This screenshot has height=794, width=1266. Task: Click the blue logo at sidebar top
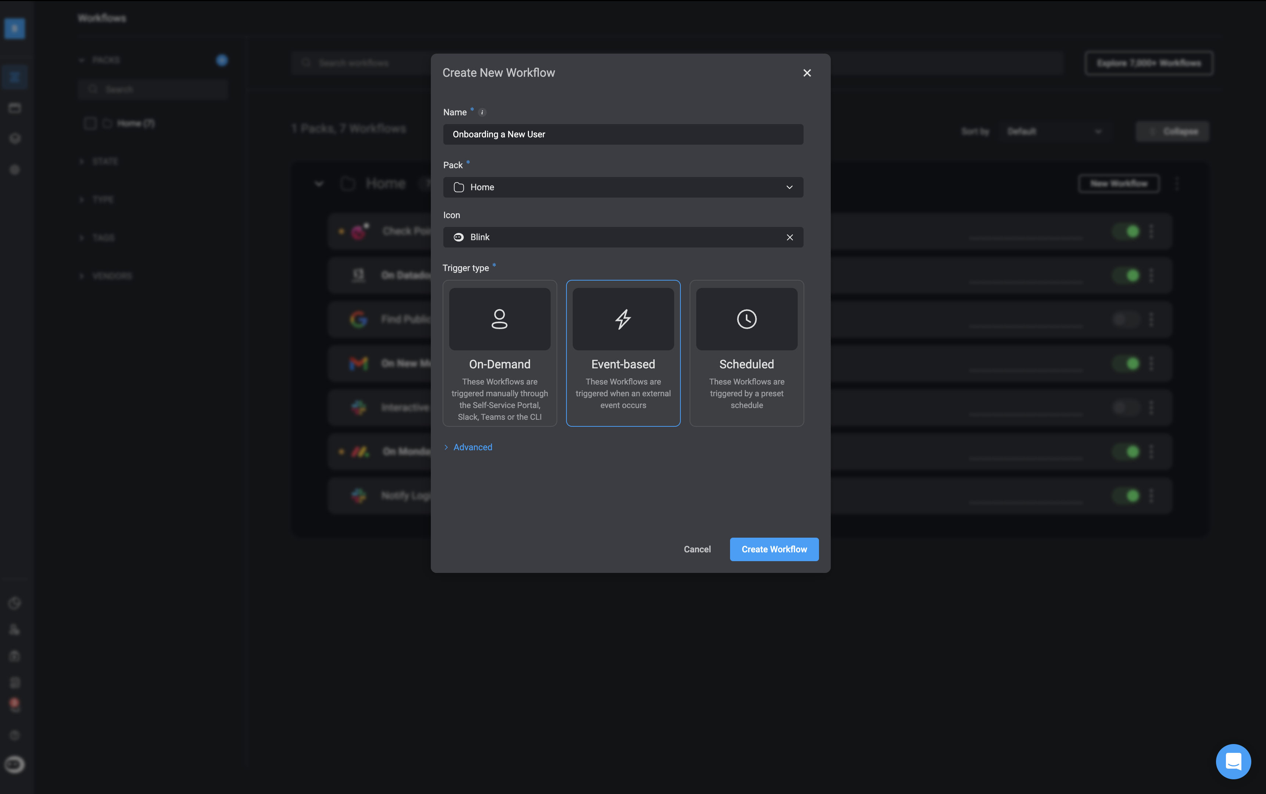(x=14, y=28)
